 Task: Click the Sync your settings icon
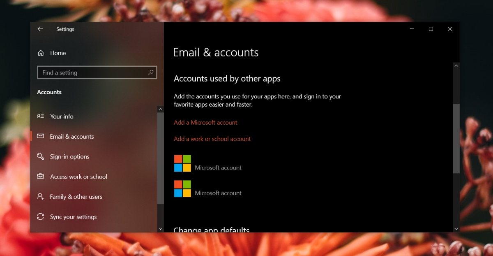[40, 217]
